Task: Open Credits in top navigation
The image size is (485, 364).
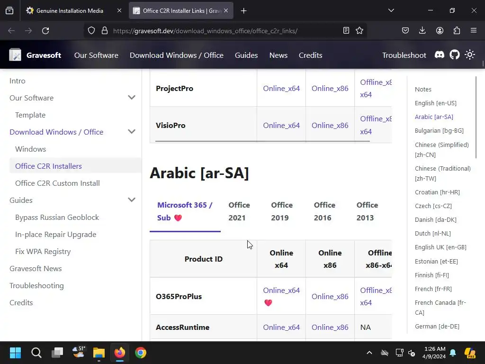Action: (311, 55)
